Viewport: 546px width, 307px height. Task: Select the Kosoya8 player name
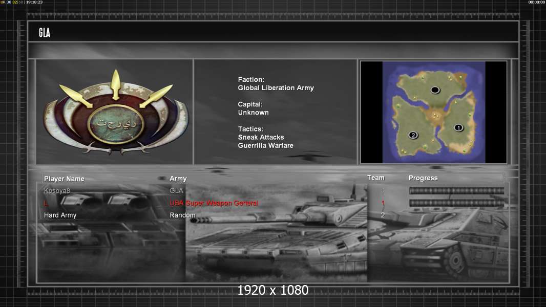(57, 190)
